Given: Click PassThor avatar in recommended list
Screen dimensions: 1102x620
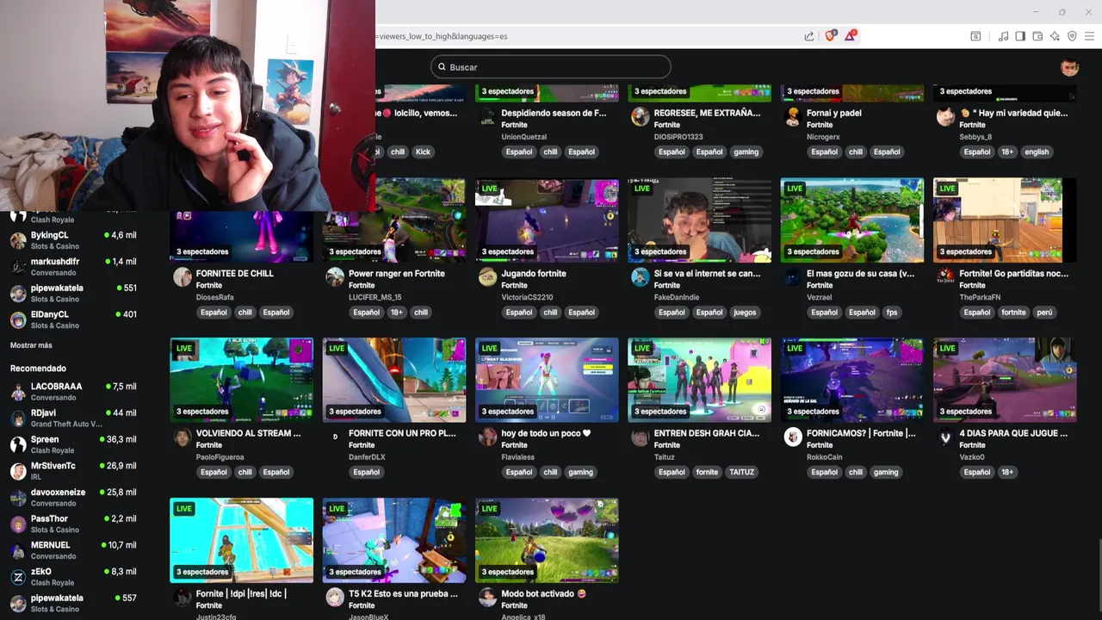Looking at the screenshot, I should point(18,524).
